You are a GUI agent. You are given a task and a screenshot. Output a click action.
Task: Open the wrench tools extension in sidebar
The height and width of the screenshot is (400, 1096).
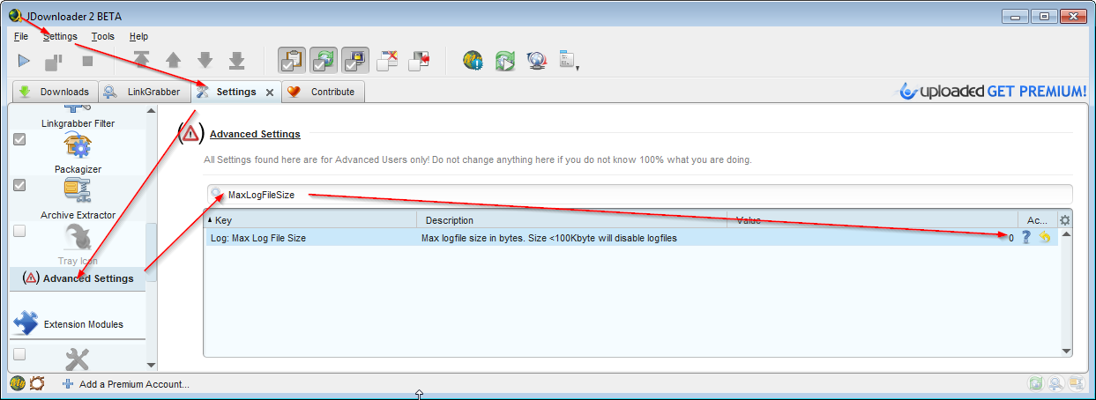(x=78, y=358)
